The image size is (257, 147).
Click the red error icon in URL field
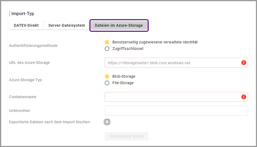[x=244, y=63]
